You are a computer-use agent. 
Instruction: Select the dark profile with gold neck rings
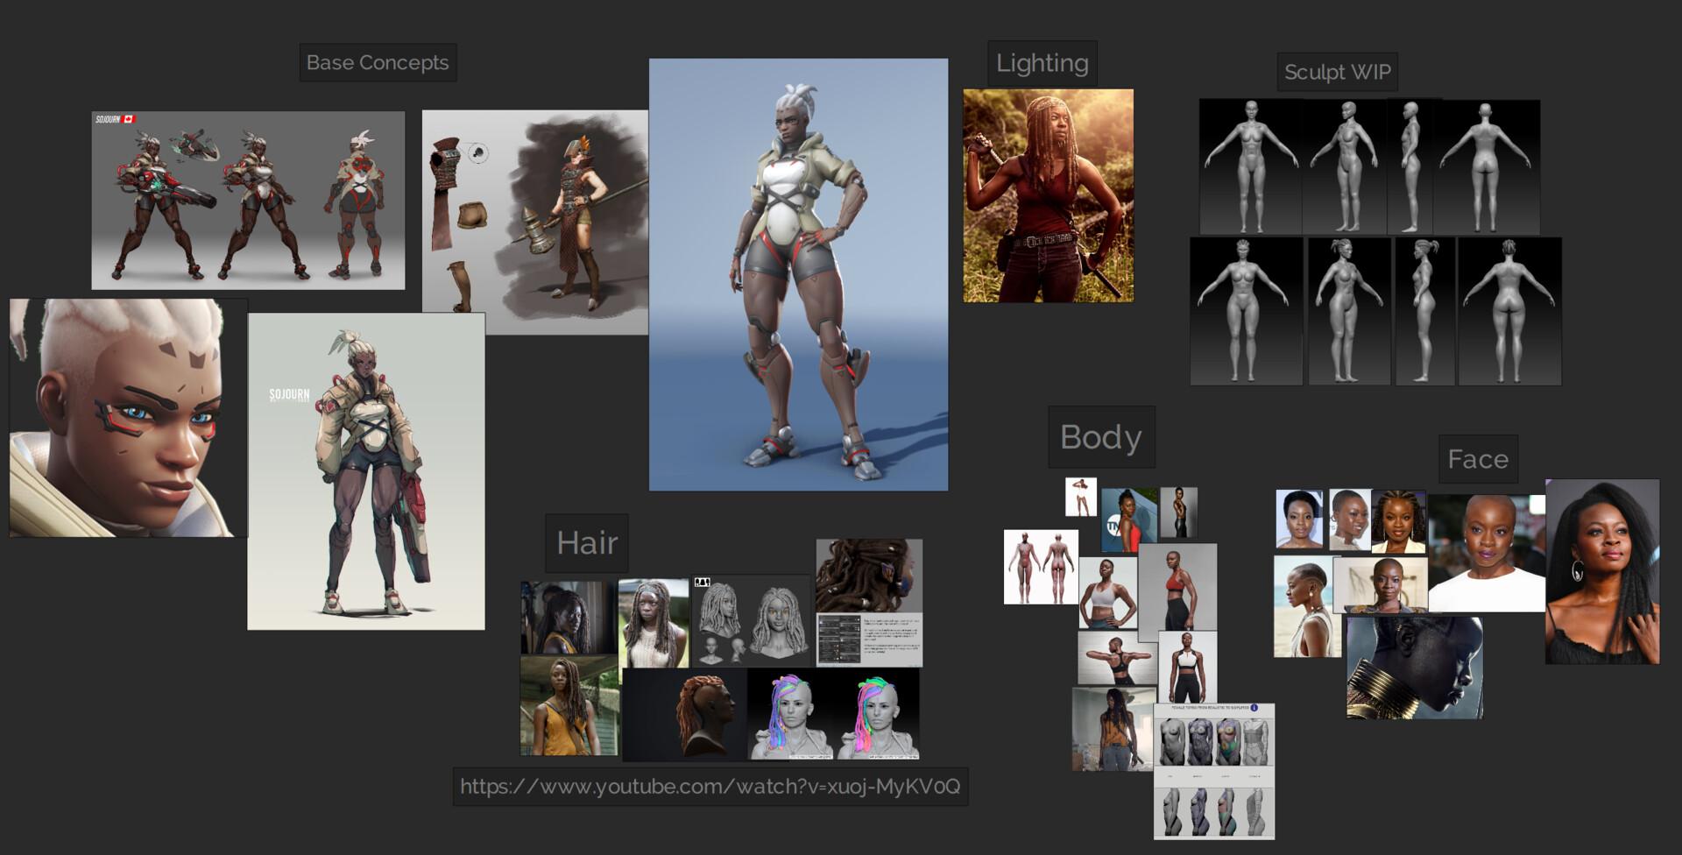click(x=1415, y=668)
